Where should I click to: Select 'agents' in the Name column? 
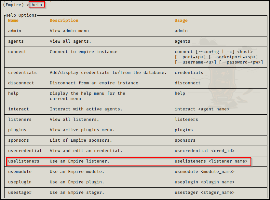pyautogui.click(x=16, y=41)
